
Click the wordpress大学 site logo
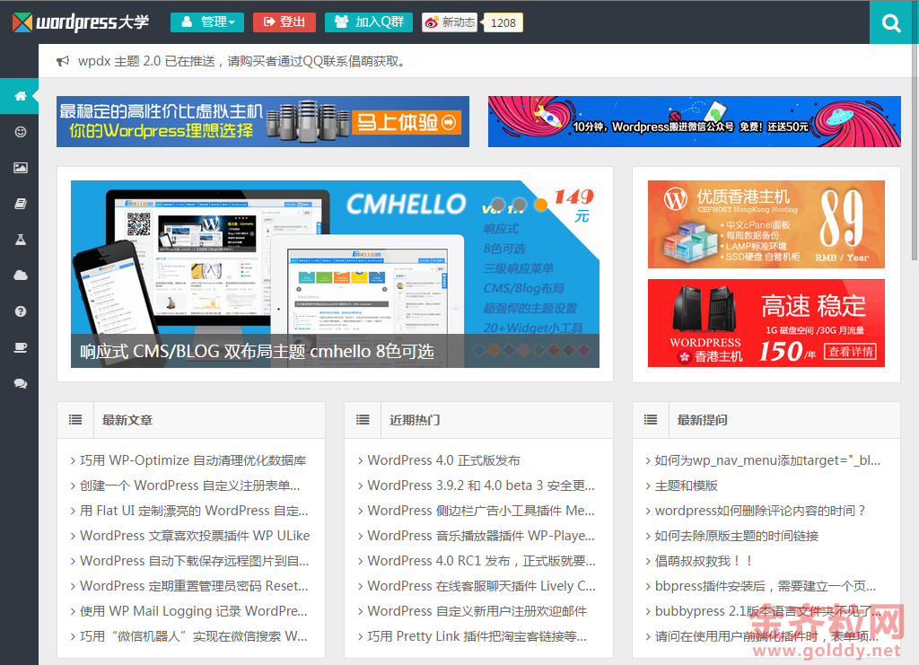(x=81, y=22)
